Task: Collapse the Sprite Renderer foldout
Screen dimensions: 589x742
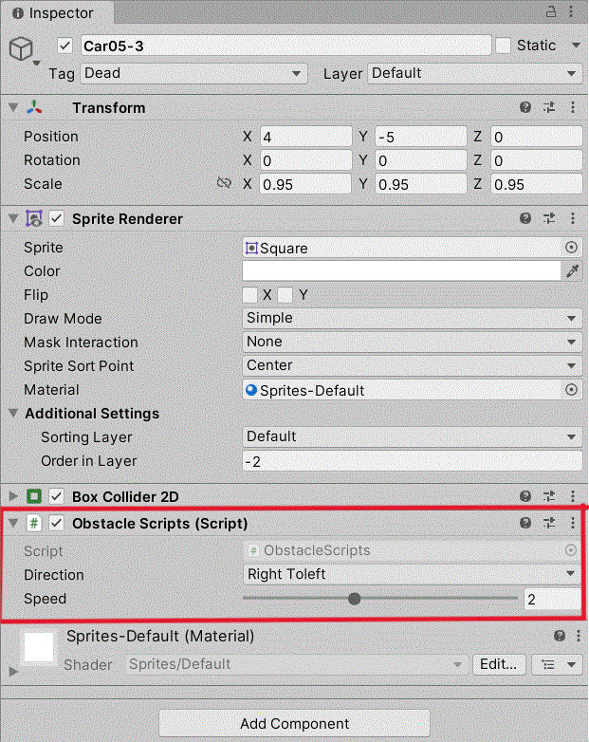Action: point(13,218)
